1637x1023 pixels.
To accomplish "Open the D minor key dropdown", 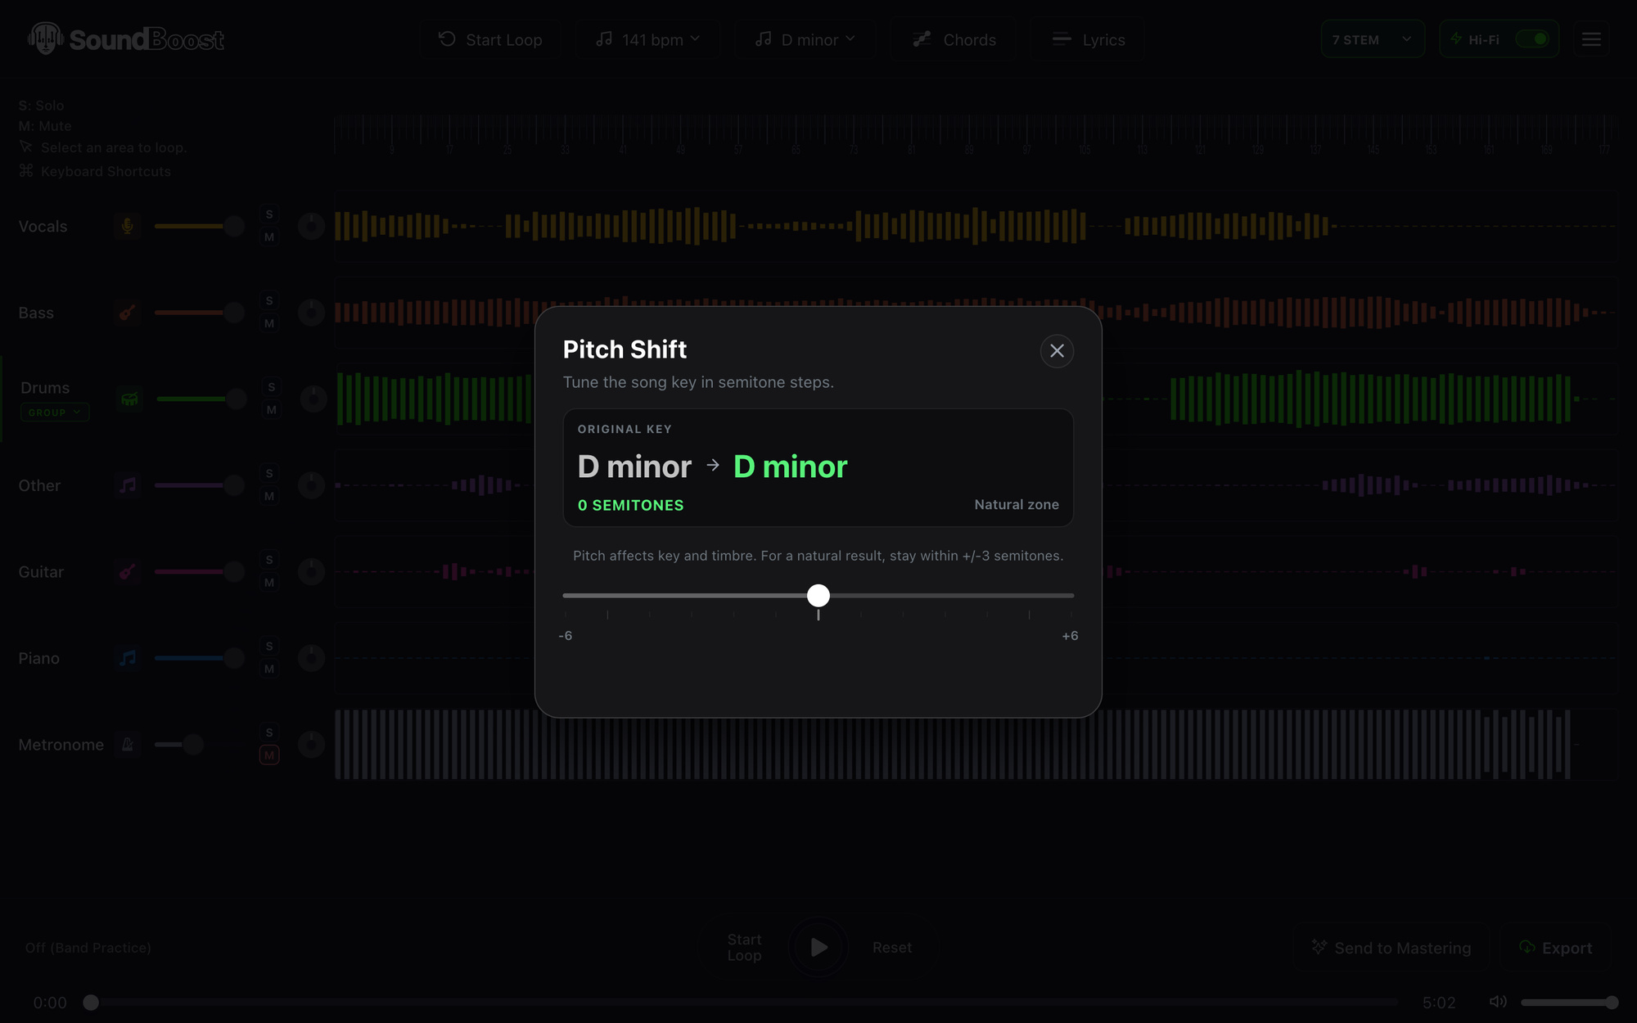I will (805, 39).
